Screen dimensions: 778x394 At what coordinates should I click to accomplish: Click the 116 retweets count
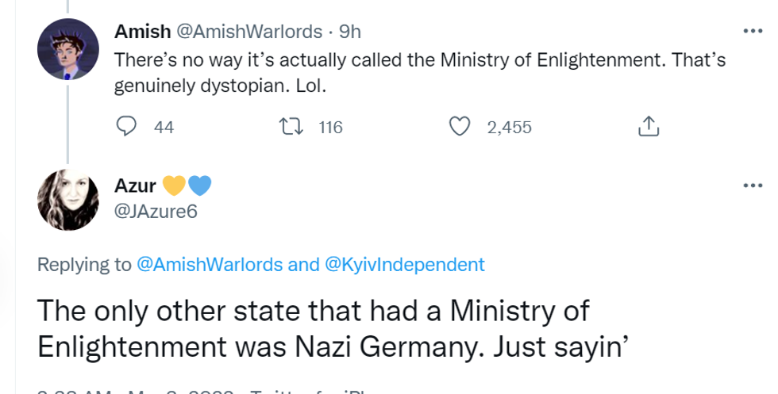click(x=330, y=127)
